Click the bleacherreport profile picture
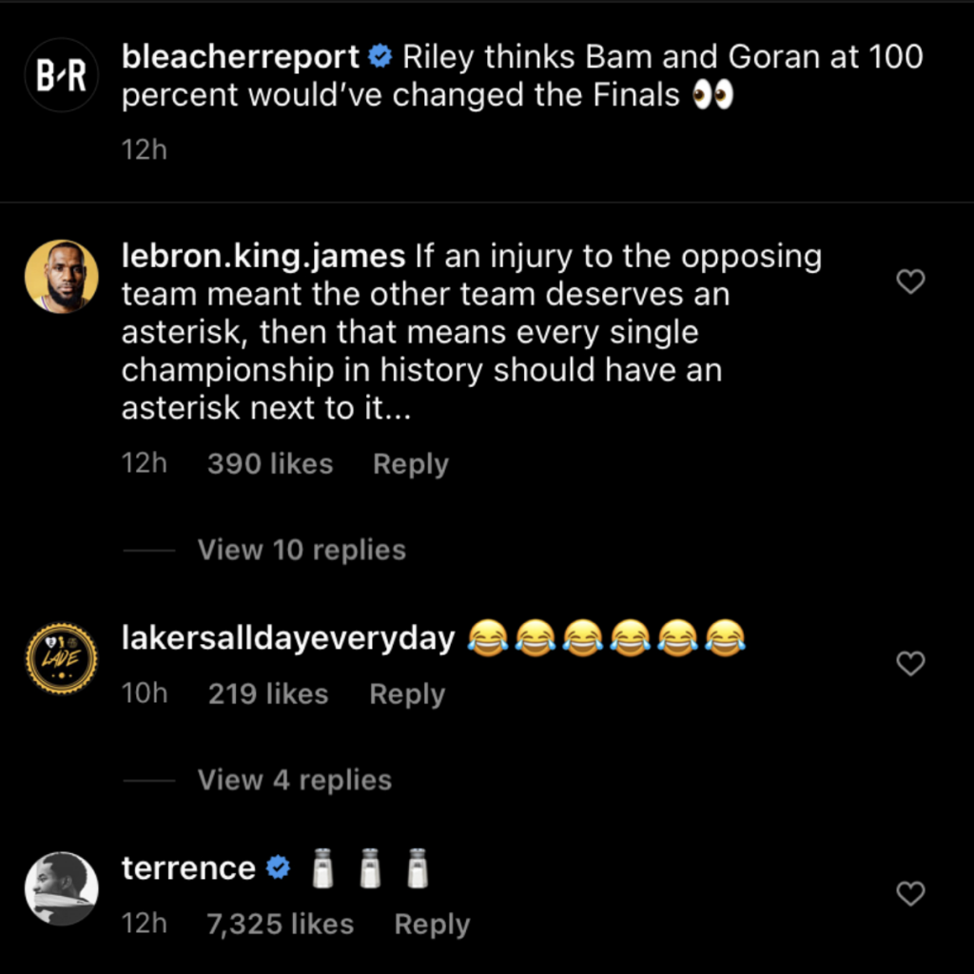Viewport: 974px width, 974px height. coord(61,74)
